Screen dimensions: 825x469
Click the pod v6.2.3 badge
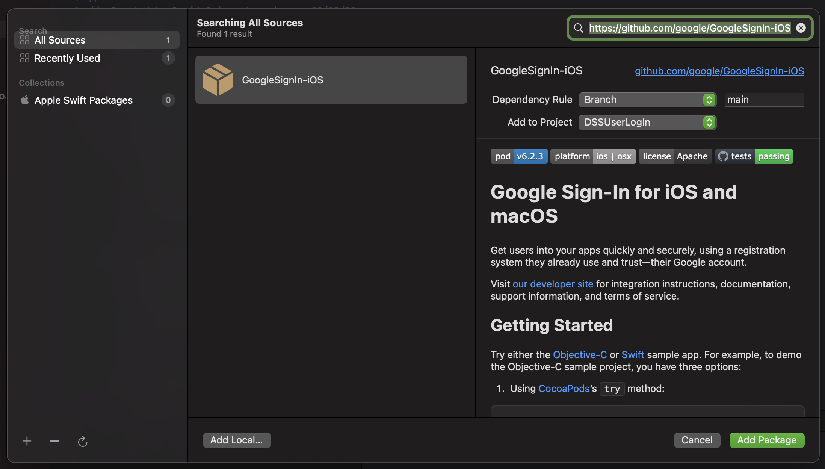click(519, 156)
